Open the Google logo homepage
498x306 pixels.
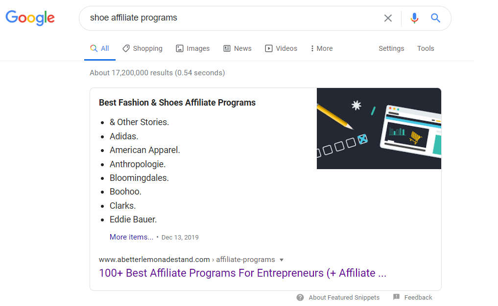click(x=30, y=18)
